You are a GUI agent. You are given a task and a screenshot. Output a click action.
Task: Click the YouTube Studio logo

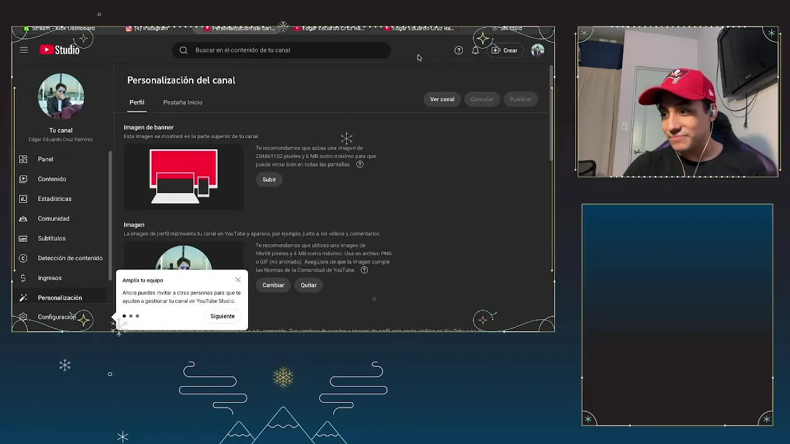(60, 50)
